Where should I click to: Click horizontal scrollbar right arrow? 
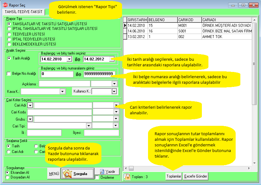249,168
